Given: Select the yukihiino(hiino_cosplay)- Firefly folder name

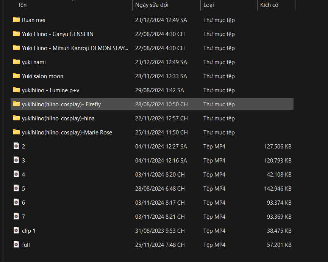Looking at the screenshot, I should pyautogui.click(x=61, y=104).
